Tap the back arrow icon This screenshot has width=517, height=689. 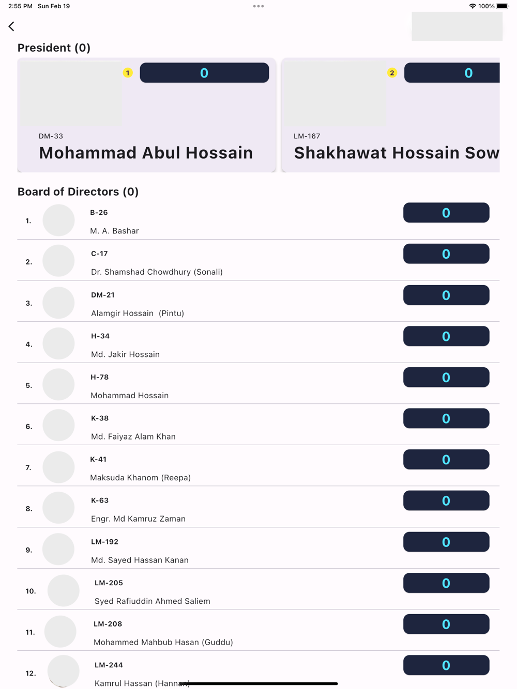pyautogui.click(x=11, y=26)
